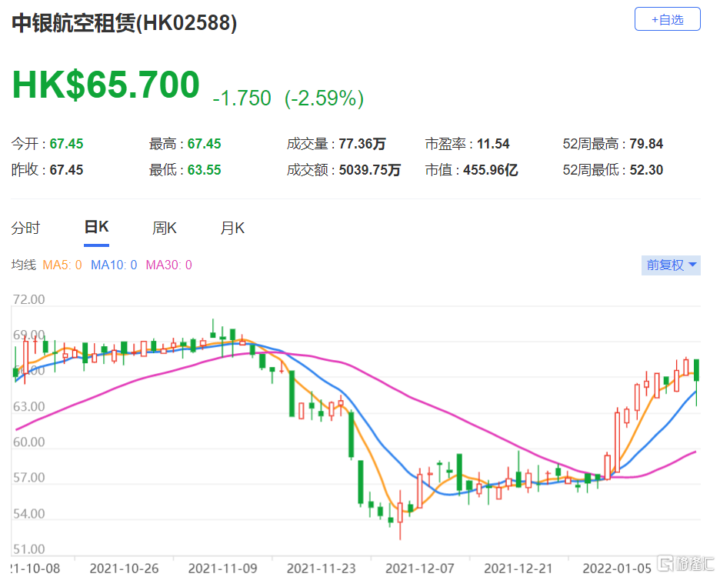Click the 2021-11-09 date axis label
The height and width of the screenshot is (577, 720).
tap(222, 568)
